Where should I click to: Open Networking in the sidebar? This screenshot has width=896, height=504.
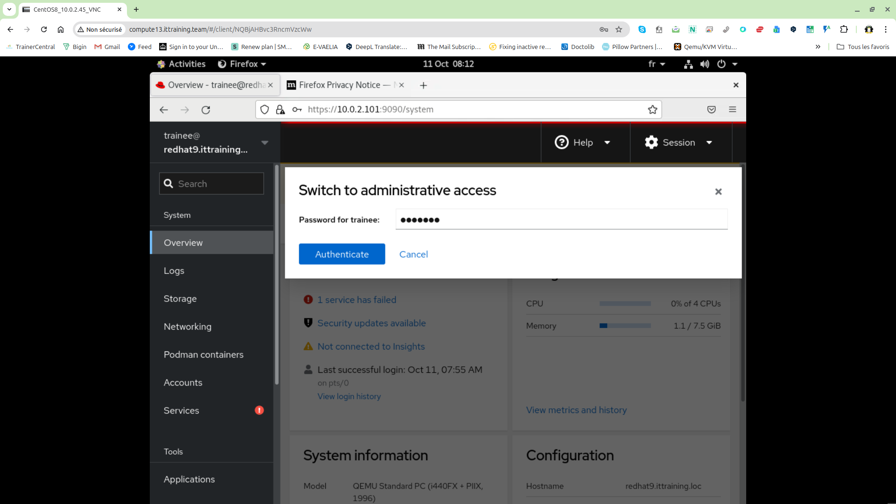pyautogui.click(x=212, y=327)
